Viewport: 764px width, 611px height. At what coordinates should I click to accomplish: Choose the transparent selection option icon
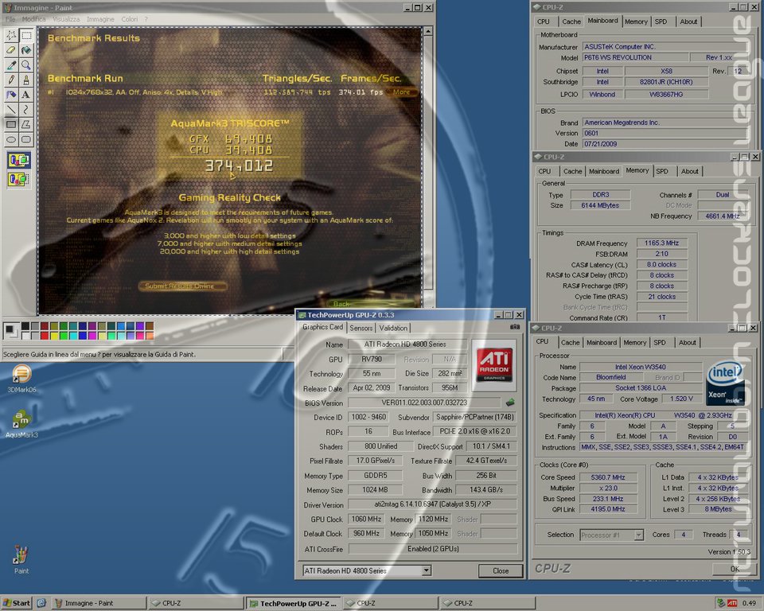click(x=18, y=179)
